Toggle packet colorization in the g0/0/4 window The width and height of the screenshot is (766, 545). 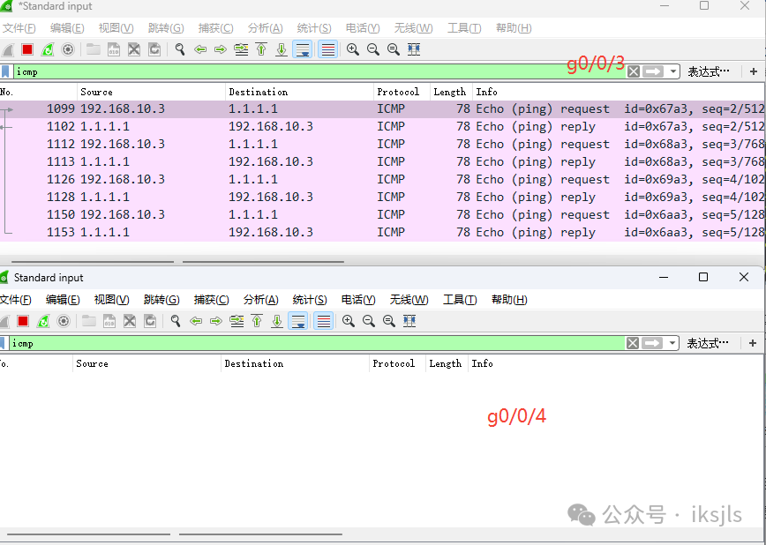(324, 321)
